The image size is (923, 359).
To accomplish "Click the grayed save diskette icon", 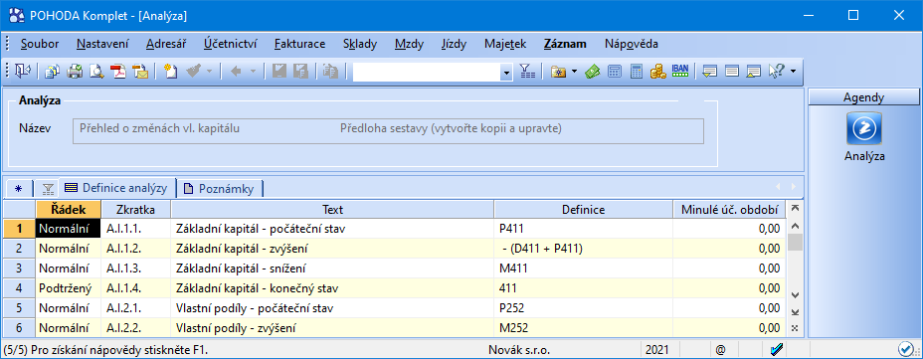I will pos(279,72).
